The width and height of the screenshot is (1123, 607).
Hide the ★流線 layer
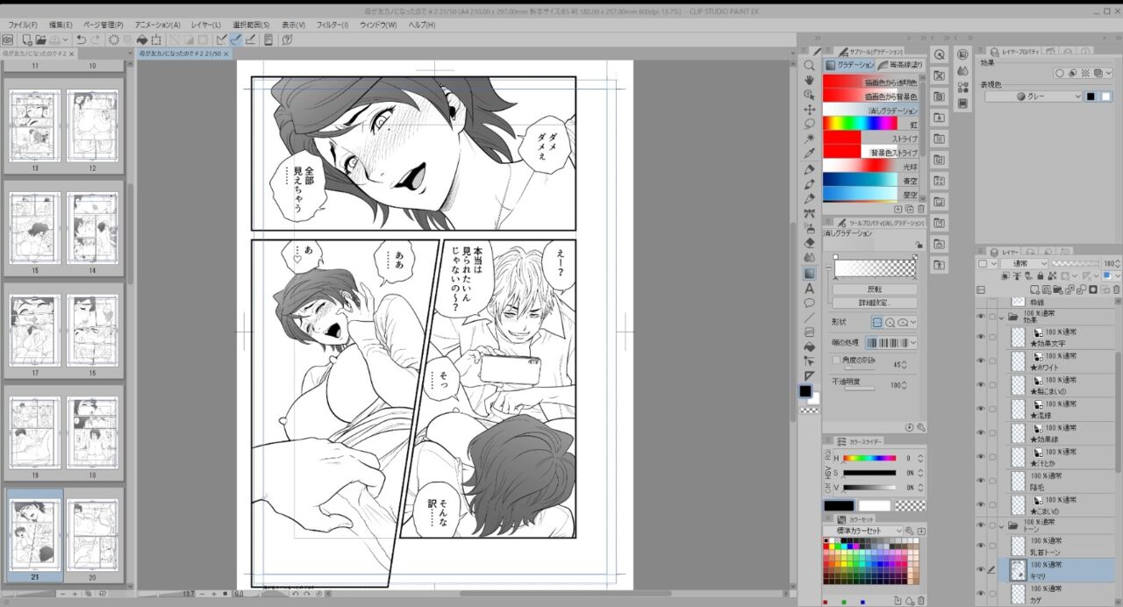tap(981, 409)
